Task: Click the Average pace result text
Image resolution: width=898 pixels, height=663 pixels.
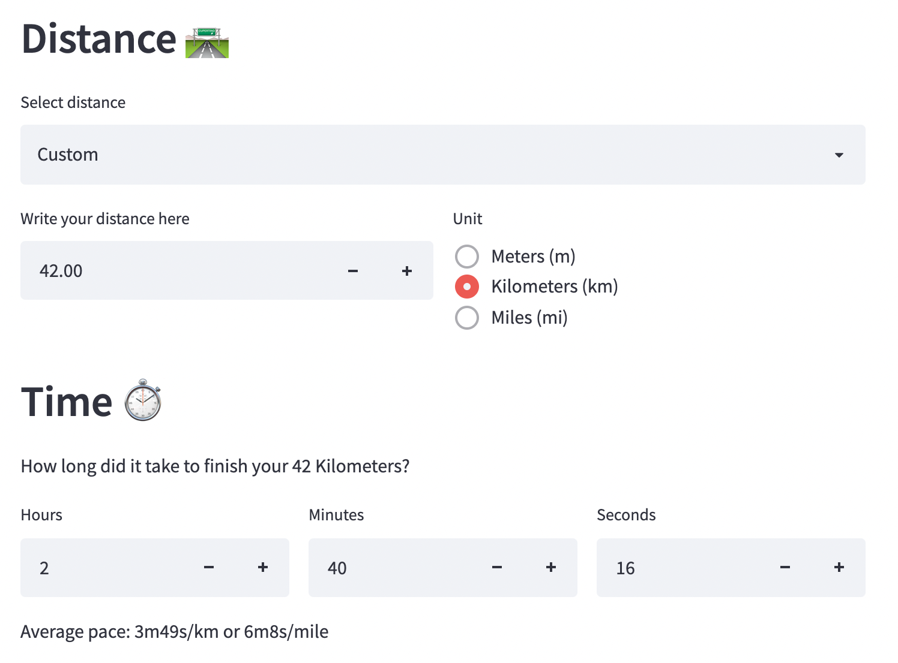Action: [175, 632]
